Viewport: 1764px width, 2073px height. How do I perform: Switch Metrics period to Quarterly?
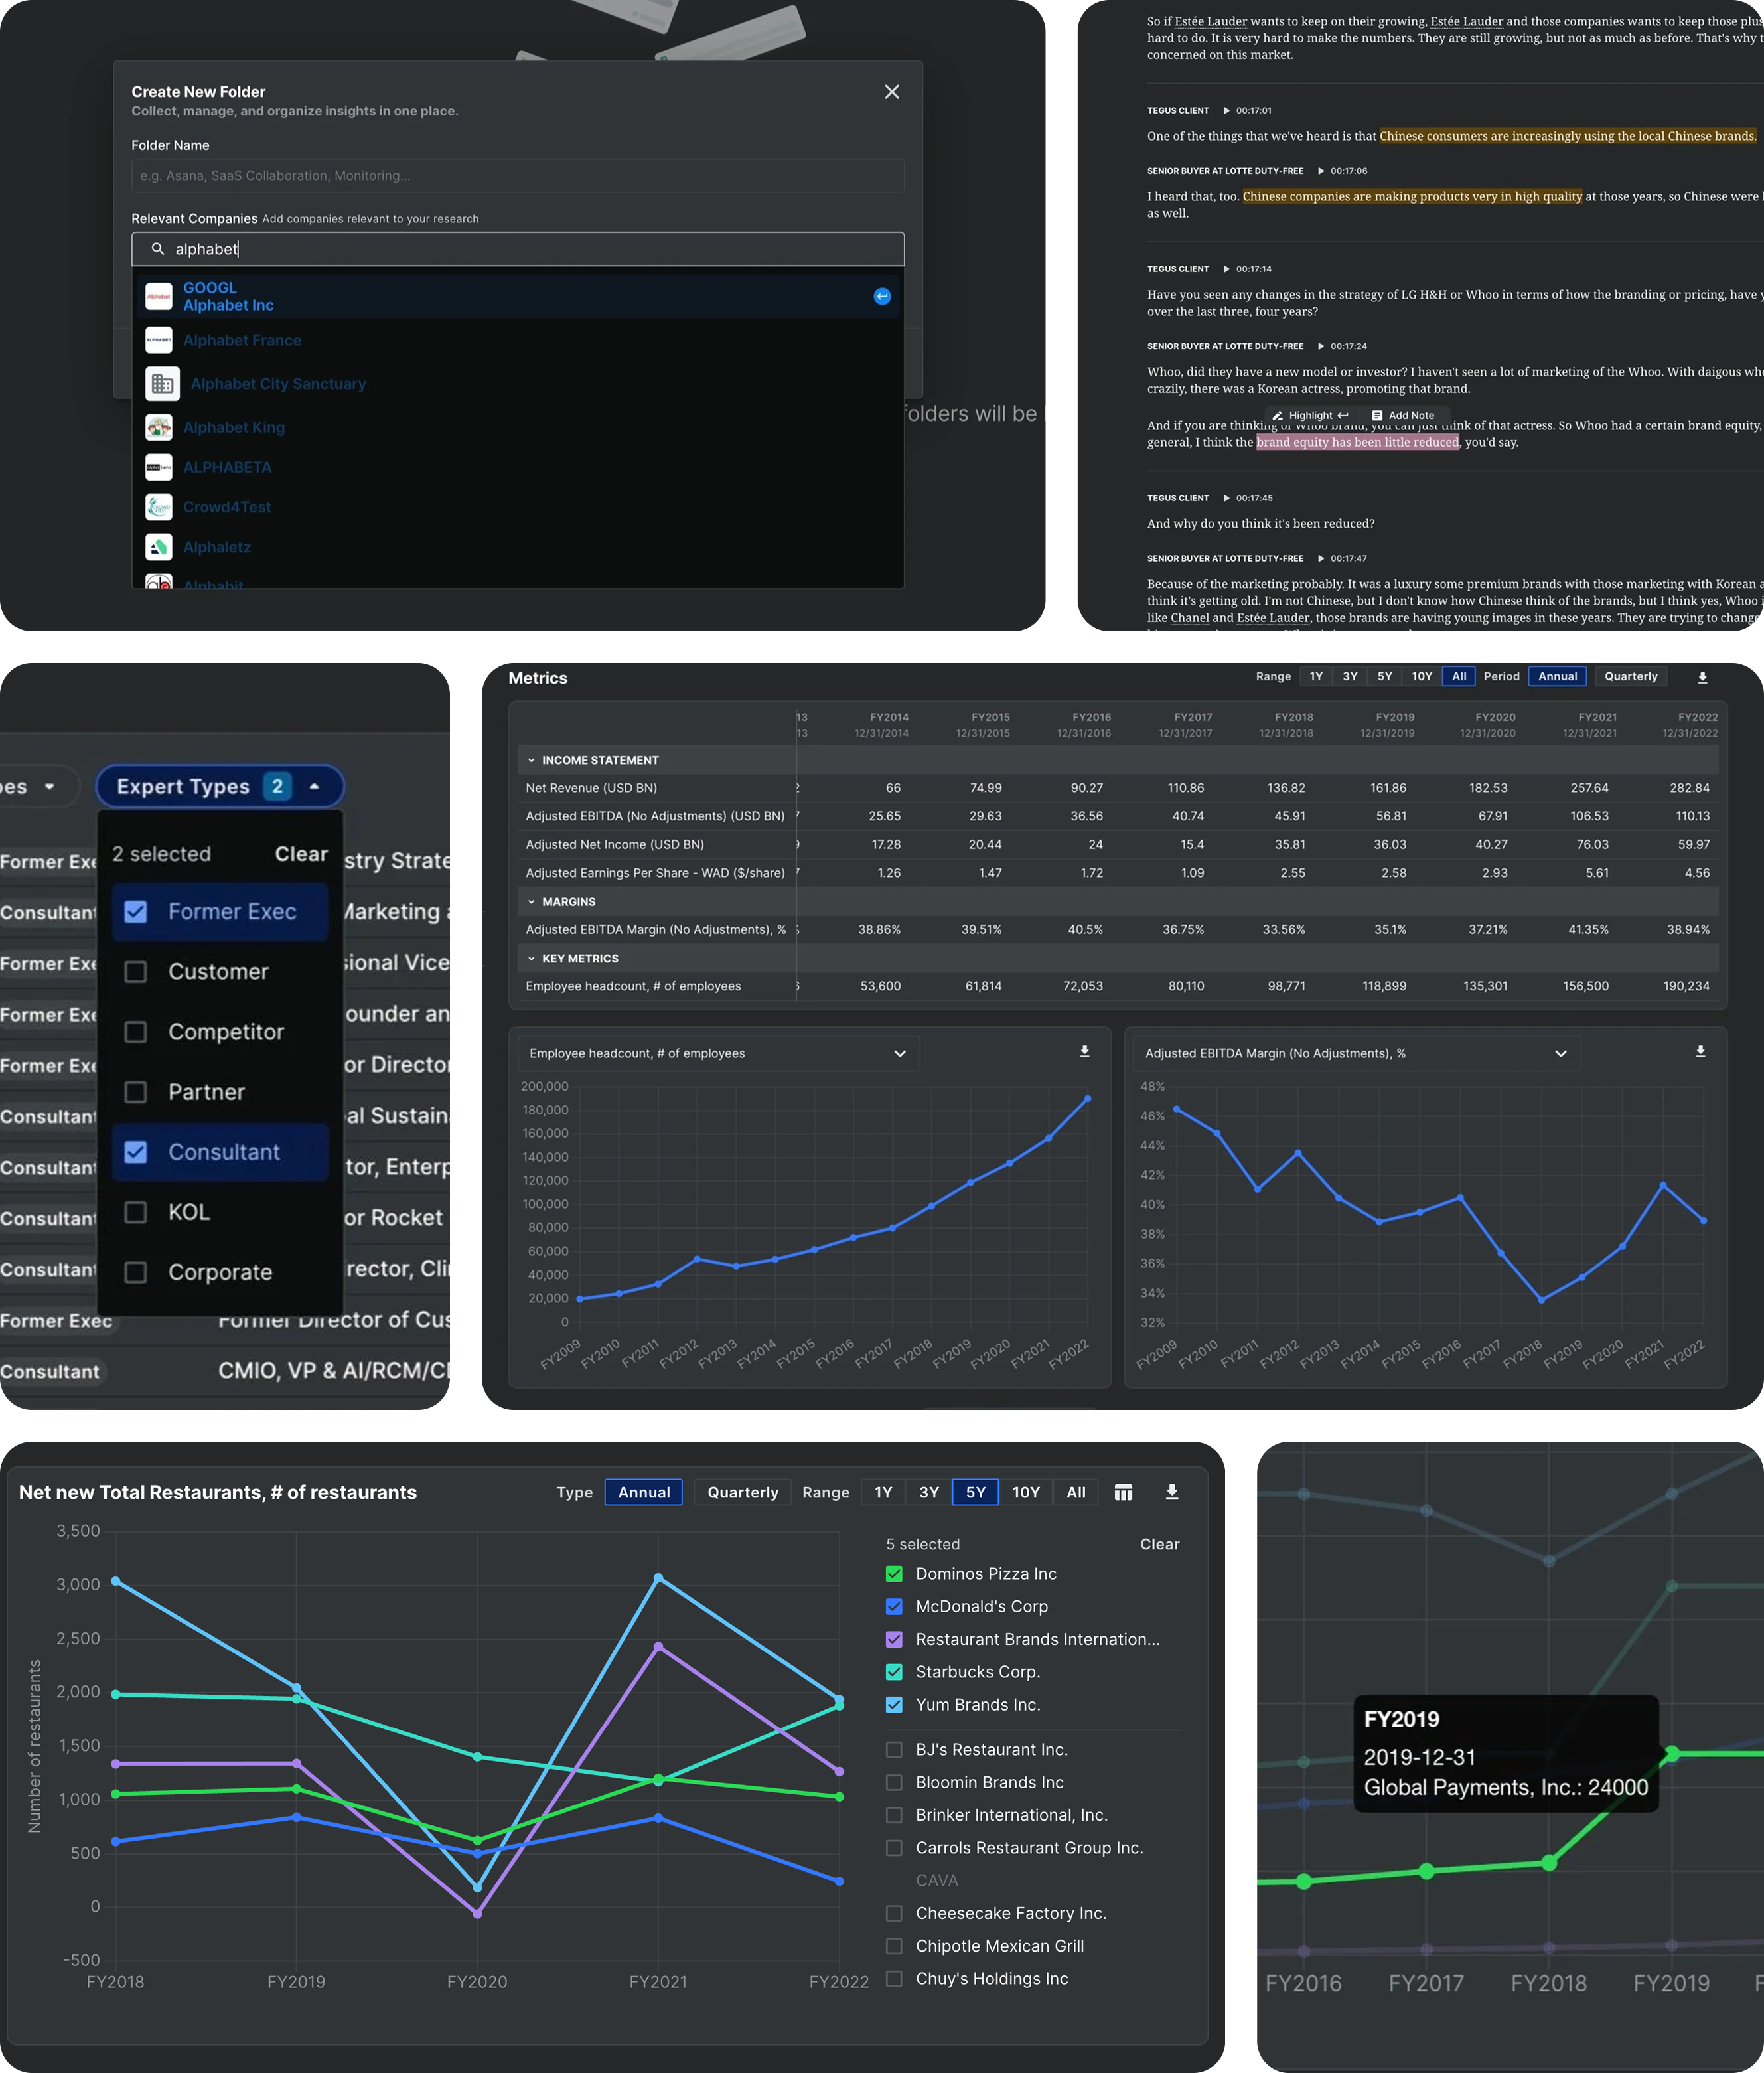point(1630,677)
